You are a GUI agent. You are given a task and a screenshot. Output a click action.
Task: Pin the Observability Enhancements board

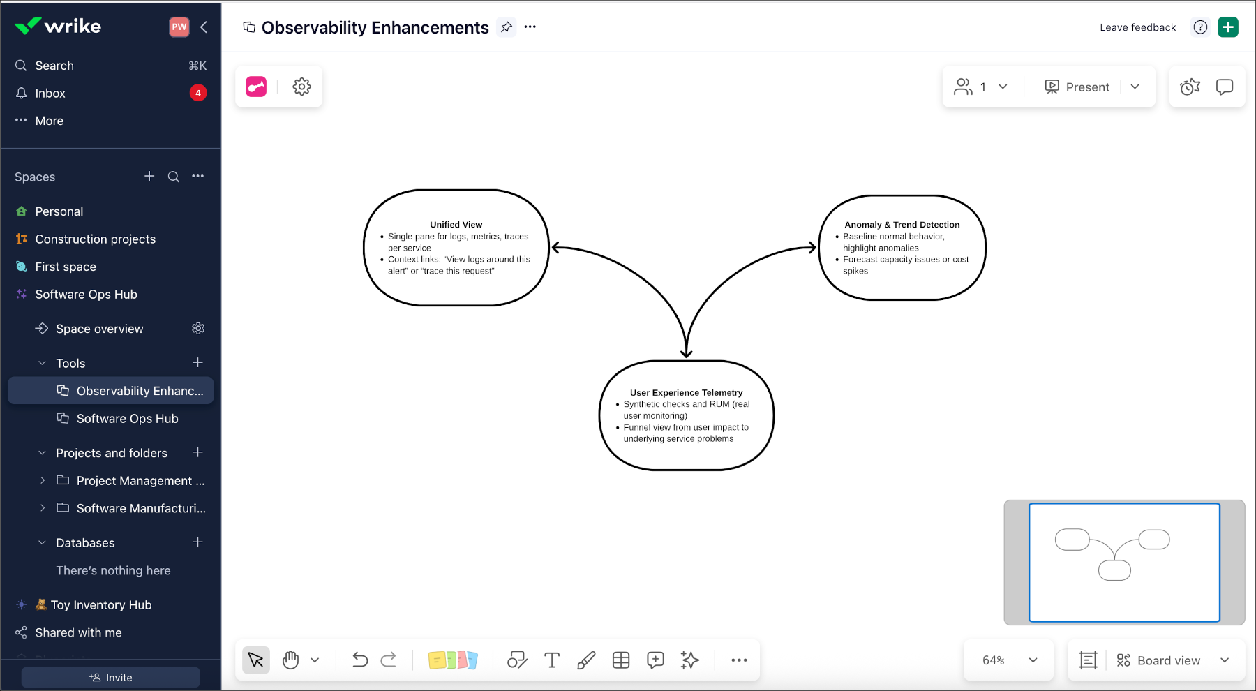[507, 27]
